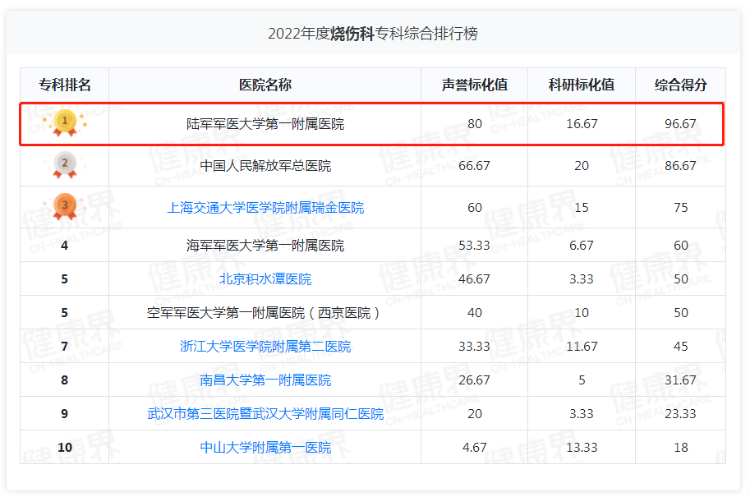Click rank number 7
The width and height of the screenshot is (750, 497).
(x=65, y=347)
